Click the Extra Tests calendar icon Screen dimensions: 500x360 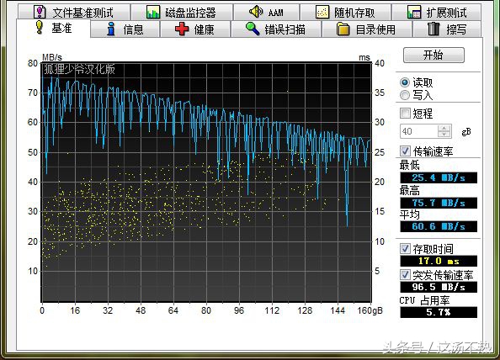(414, 12)
